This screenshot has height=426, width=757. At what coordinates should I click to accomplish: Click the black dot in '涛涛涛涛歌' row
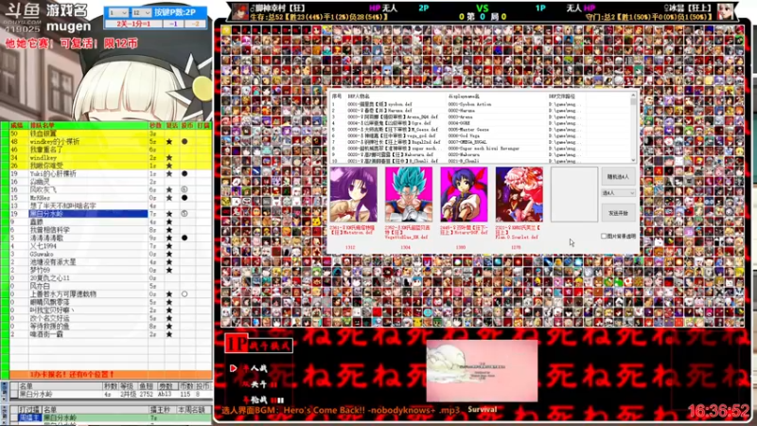coord(185,238)
